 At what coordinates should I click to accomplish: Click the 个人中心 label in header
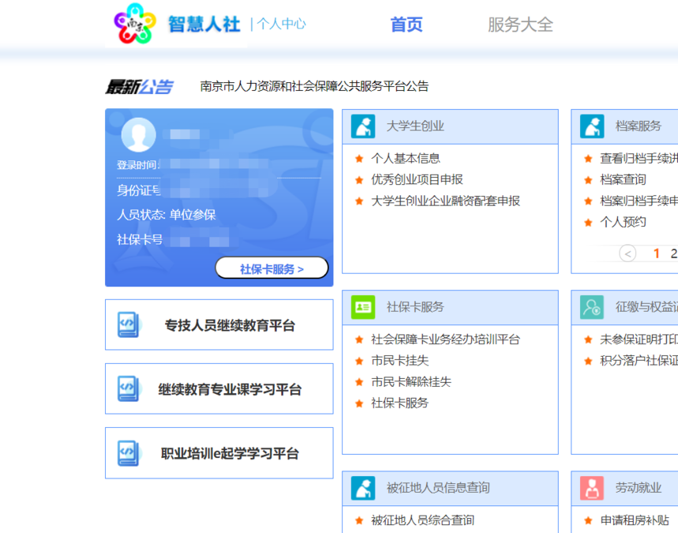click(x=281, y=24)
